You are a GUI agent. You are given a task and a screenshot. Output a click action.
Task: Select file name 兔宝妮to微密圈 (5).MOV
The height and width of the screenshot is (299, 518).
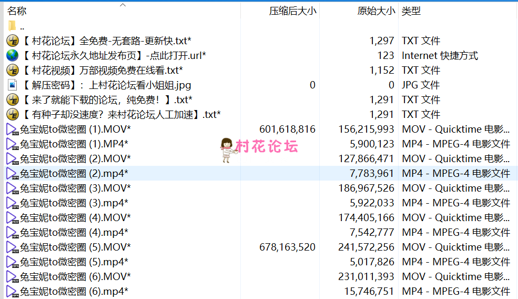click(75, 247)
